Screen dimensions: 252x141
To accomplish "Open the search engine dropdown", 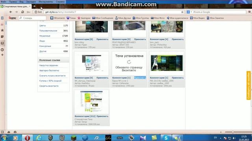I will 189,12.
